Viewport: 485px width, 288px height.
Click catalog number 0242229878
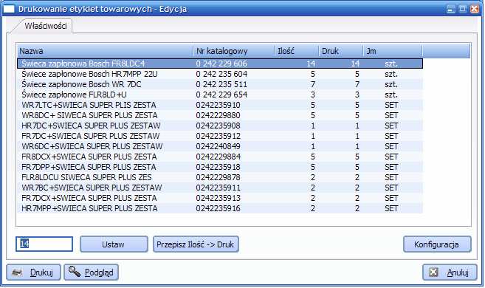coord(218,177)
